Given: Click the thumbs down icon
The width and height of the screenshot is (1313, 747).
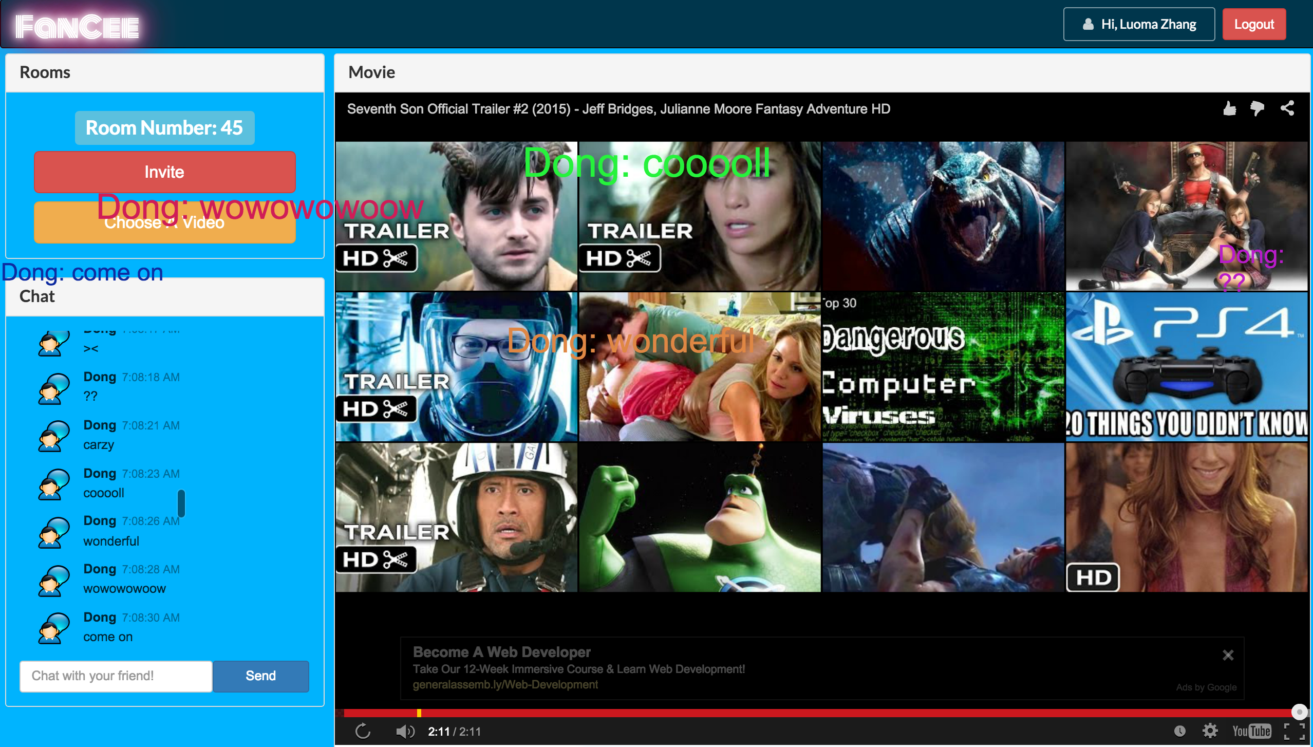Looking at the screenshot, I should [1257, 108].
